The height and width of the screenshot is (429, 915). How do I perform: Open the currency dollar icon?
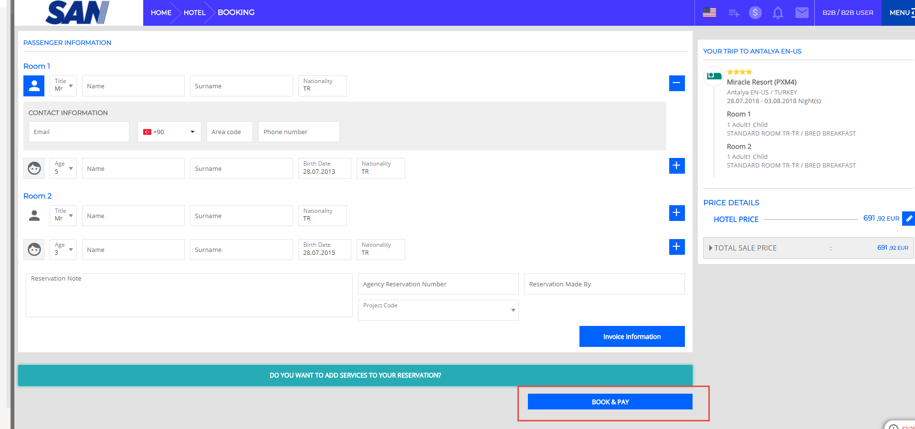755,12
